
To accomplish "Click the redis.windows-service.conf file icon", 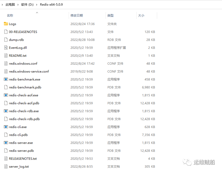I will (x=6, y=71).
